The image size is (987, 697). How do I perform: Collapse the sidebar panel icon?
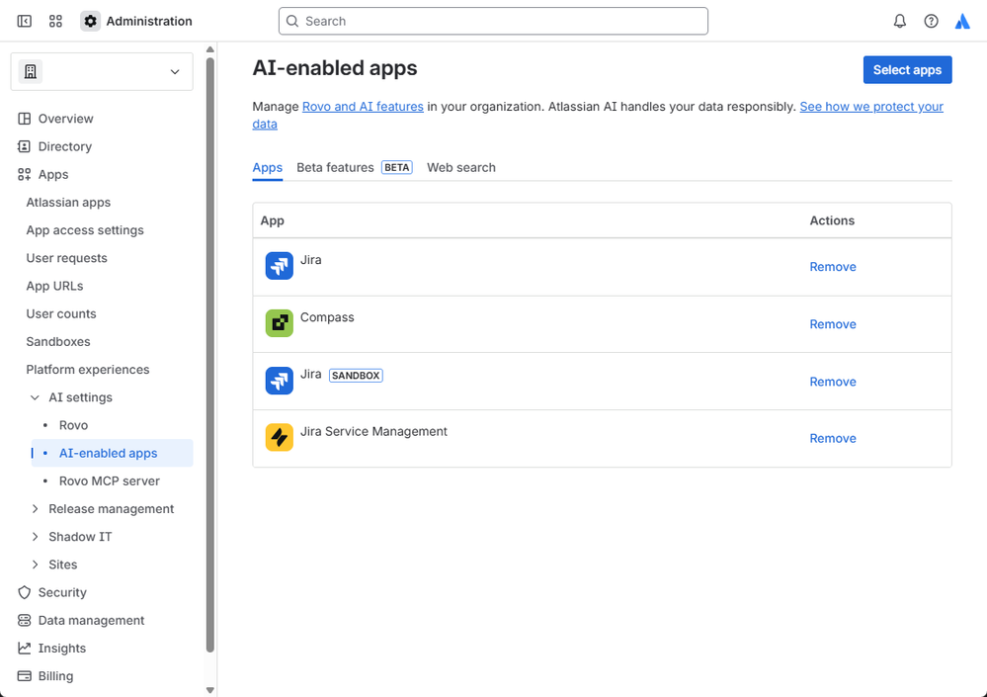click(24, 21)
